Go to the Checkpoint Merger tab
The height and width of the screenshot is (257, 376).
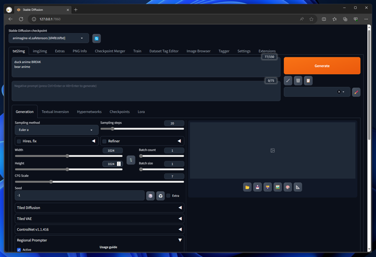110,51
